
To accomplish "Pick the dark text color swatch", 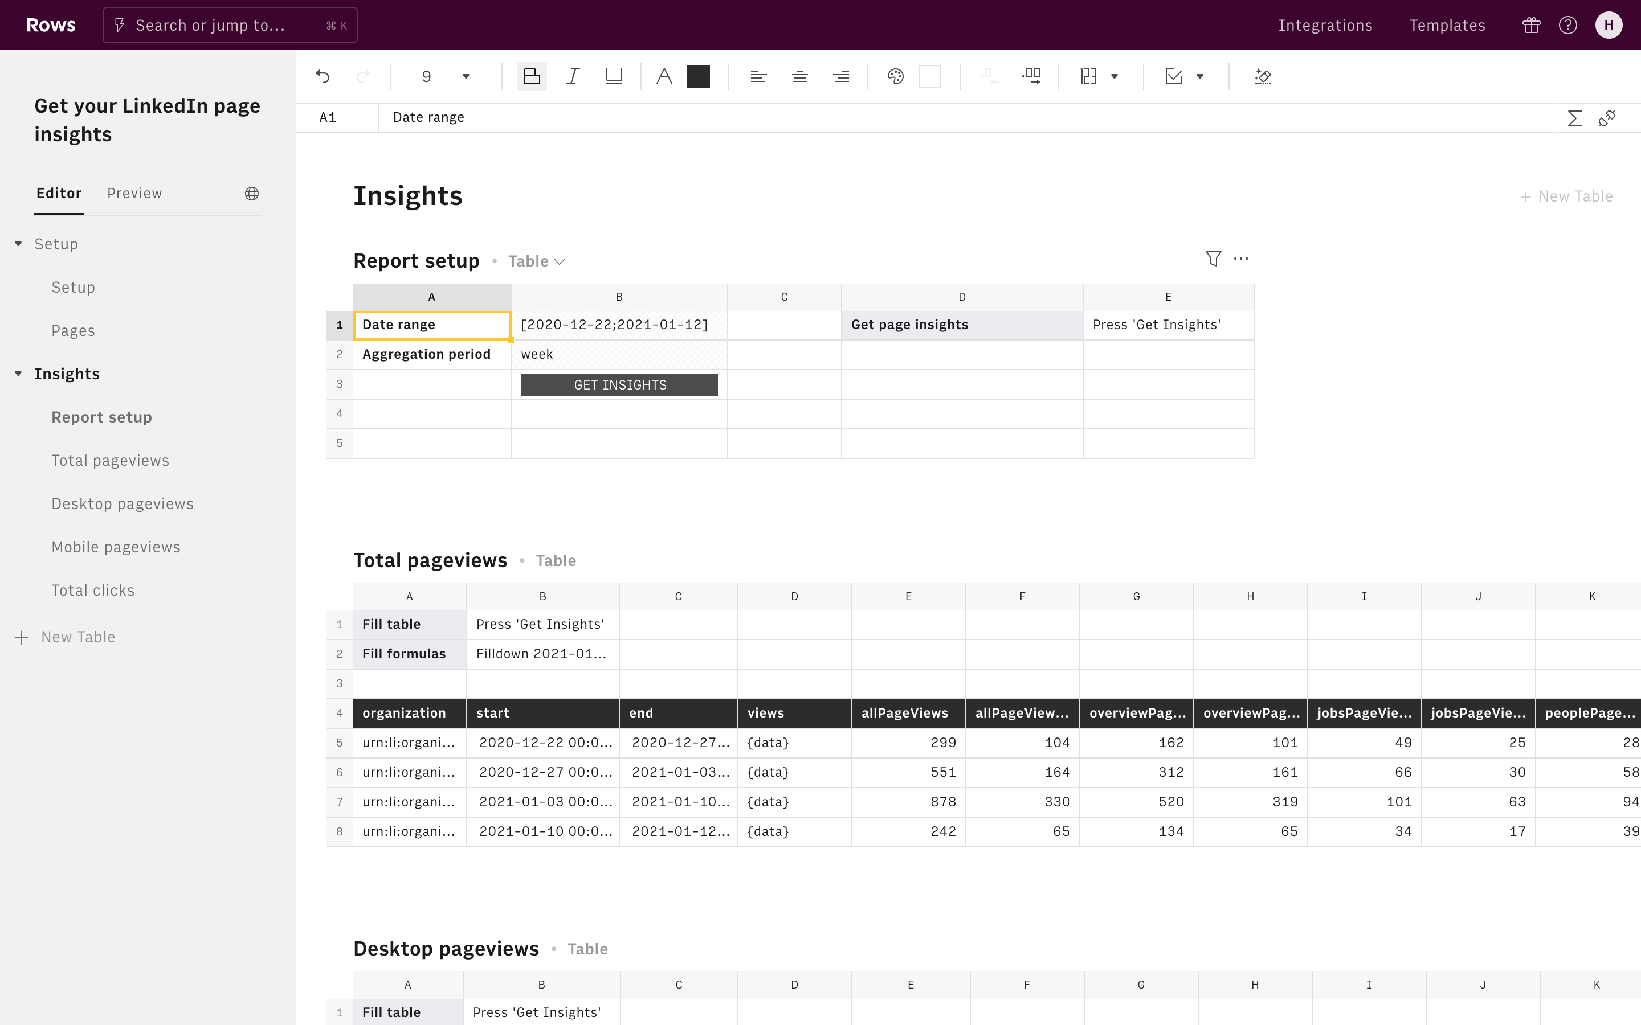I will pyautogui.click(x=698, y=77).
